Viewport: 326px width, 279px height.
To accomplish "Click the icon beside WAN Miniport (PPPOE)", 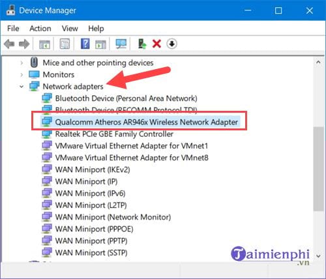I will pos(47,229).
